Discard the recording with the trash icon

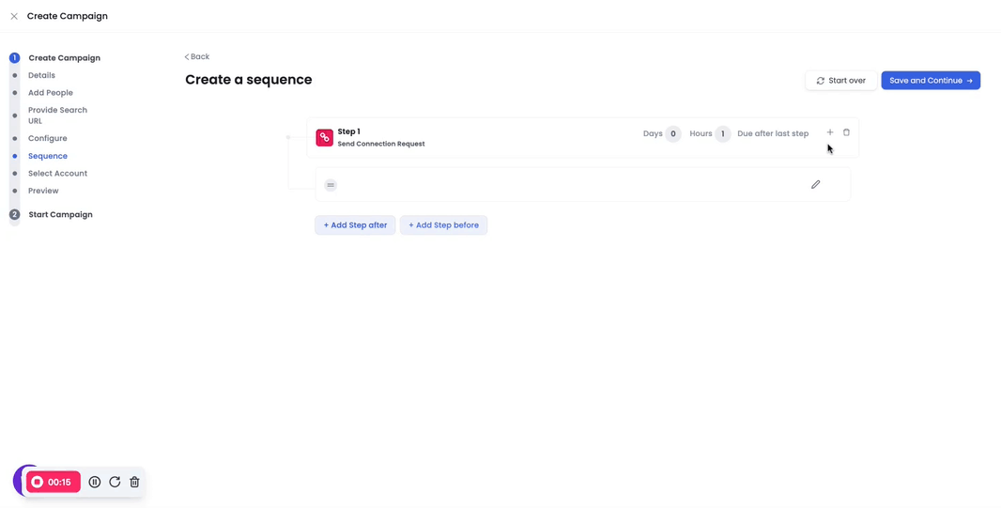(x=134, y=482)
